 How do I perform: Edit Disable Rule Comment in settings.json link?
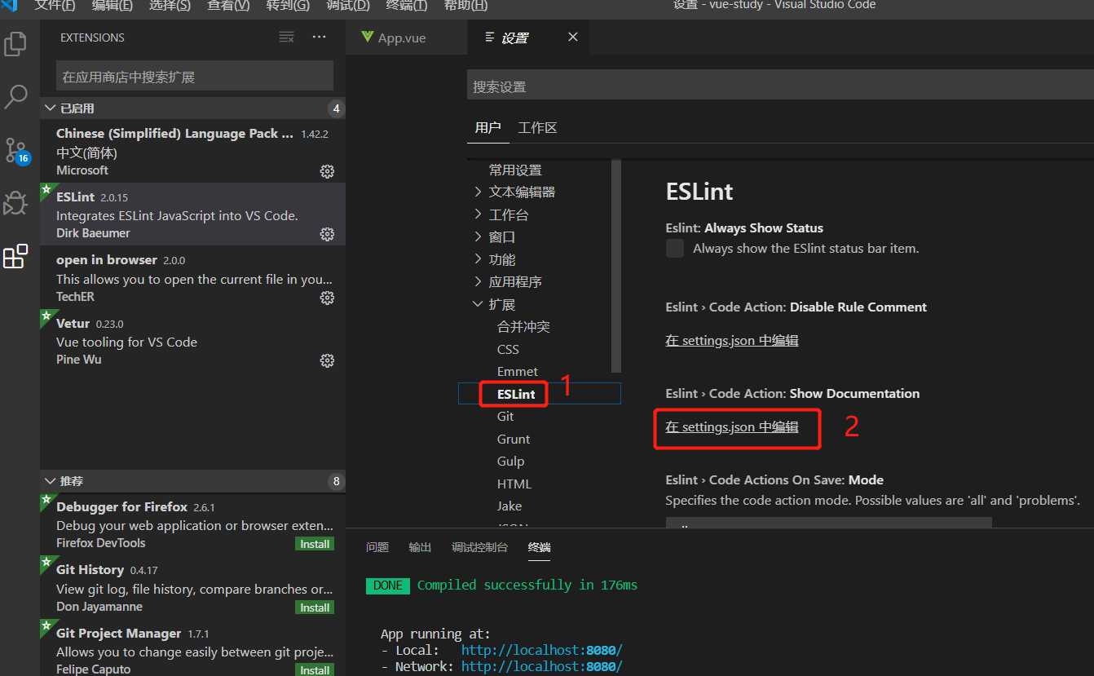(732, 340)
